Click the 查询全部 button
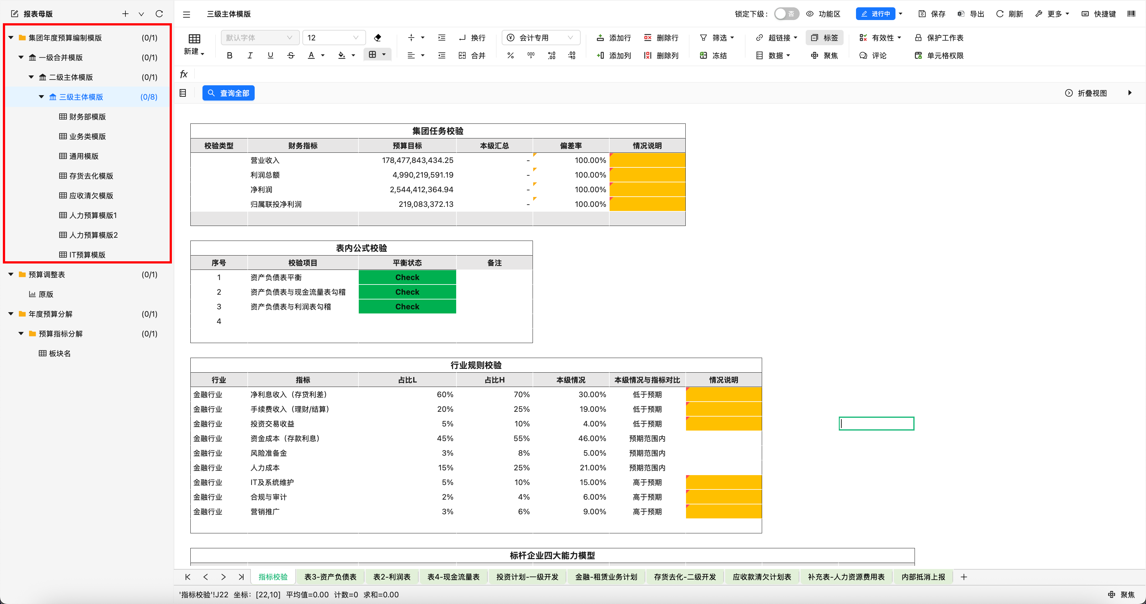 click(228, 93)
